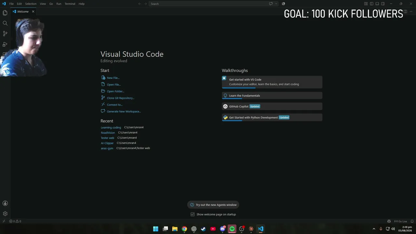
Task: Expand the chat dropdown arrow in title bar
Action: point(276,4)
